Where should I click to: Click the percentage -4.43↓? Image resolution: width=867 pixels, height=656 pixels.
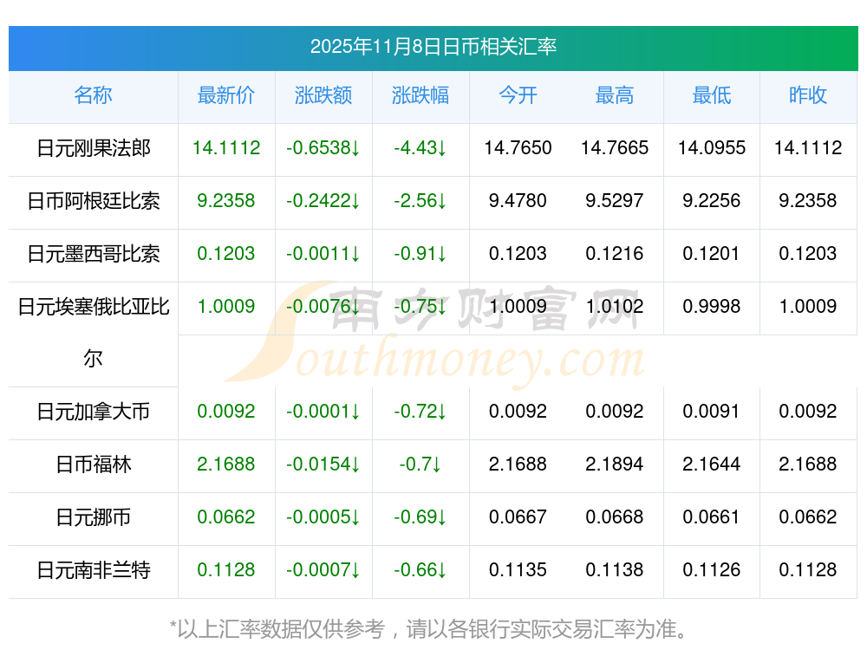pyautogui.click(x=420, y=148)
